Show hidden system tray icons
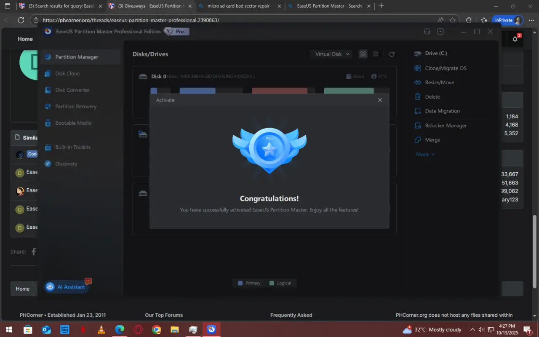Viewport: 539px width, 337px height. point(472,329)
